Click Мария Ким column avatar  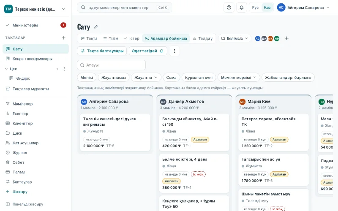click(242, 102)
